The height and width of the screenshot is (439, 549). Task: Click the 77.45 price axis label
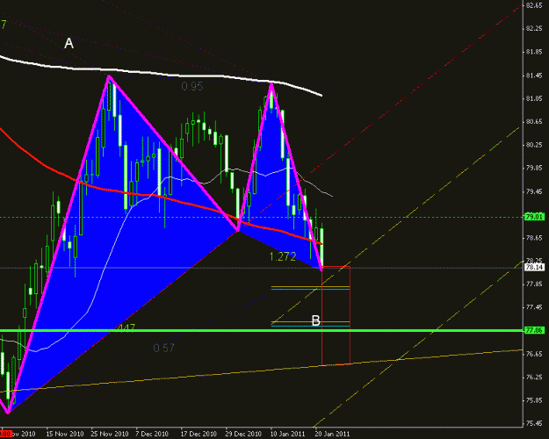coord(534,307)
